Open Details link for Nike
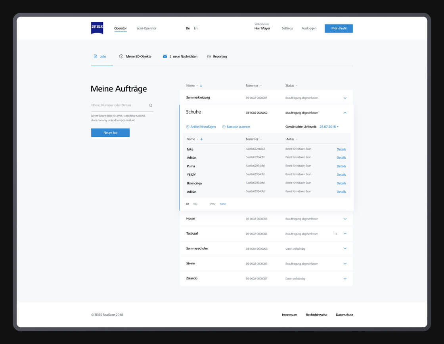The height and width of the screenshot is (344, 444). (x=341, y=149)
